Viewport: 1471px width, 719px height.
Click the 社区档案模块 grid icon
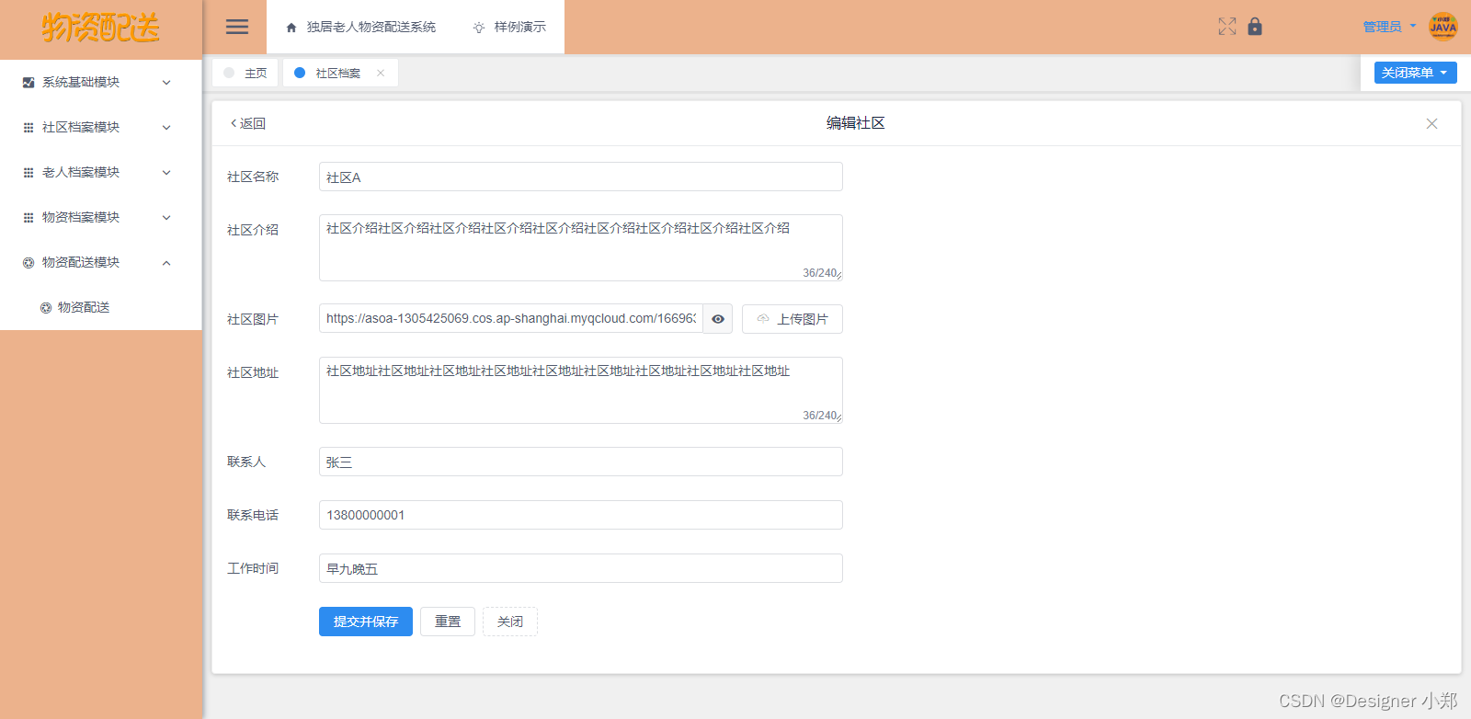(29, 128)
